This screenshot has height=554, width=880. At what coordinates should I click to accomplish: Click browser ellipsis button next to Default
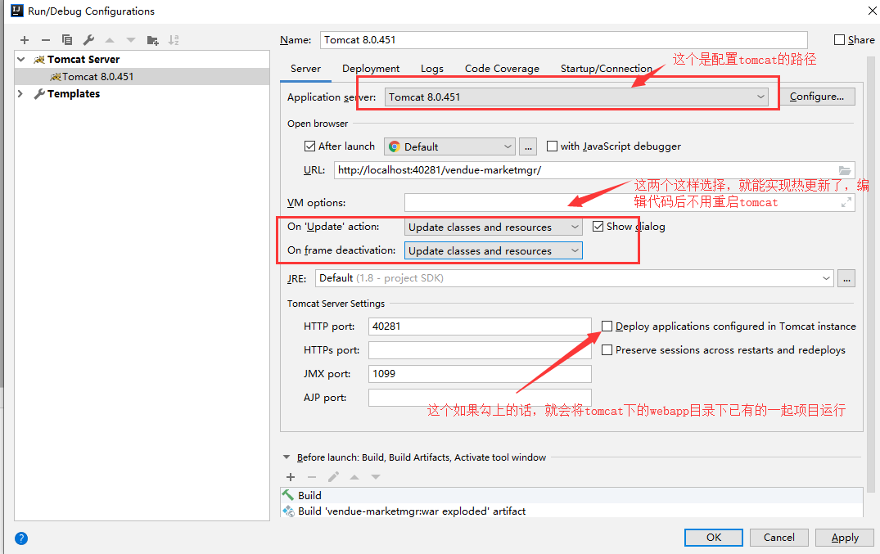pos(527,146)
